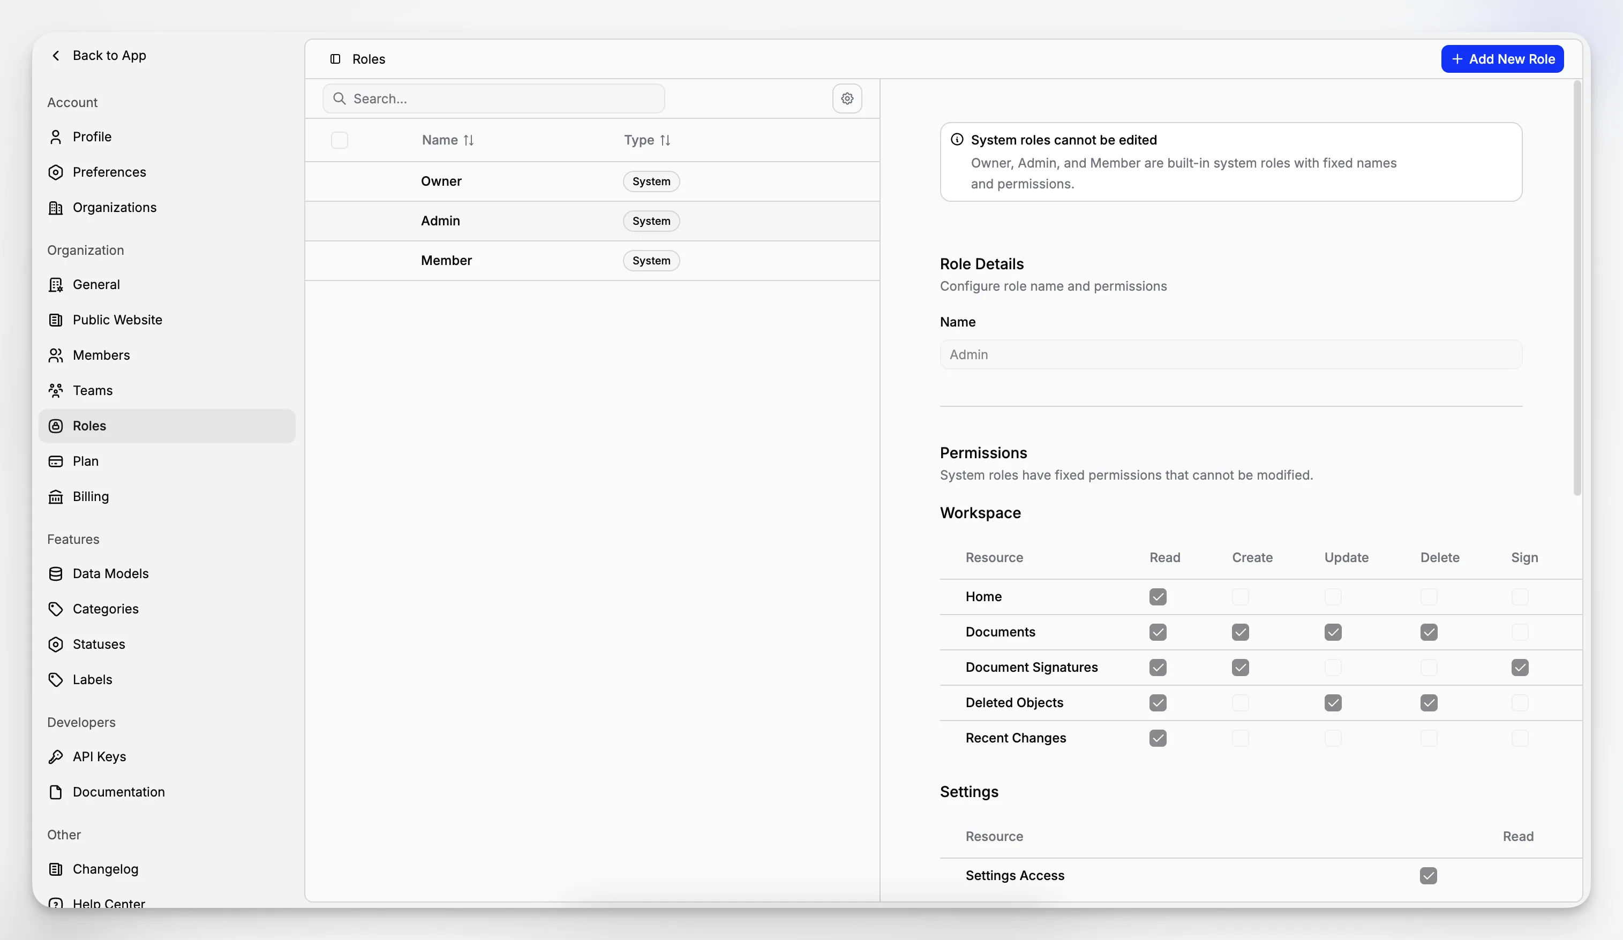This screenshot has width=1623, height=940.
Task: Toggle Documents Delete permission checkbox
Action: click(x=1429, y=632)
